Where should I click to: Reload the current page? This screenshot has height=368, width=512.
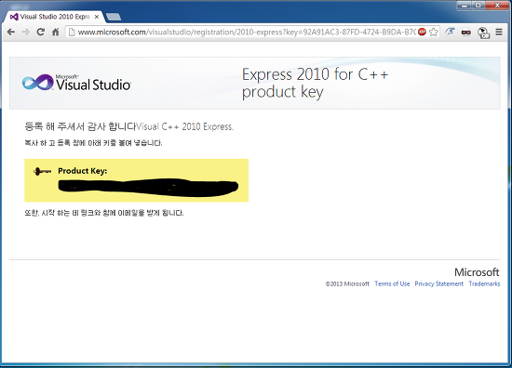[x=40, y=32]
